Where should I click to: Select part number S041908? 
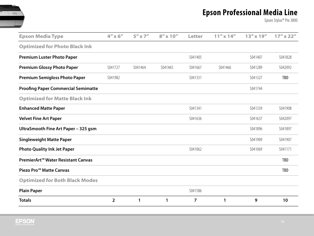pyautogui.click(x=285, y=108)
